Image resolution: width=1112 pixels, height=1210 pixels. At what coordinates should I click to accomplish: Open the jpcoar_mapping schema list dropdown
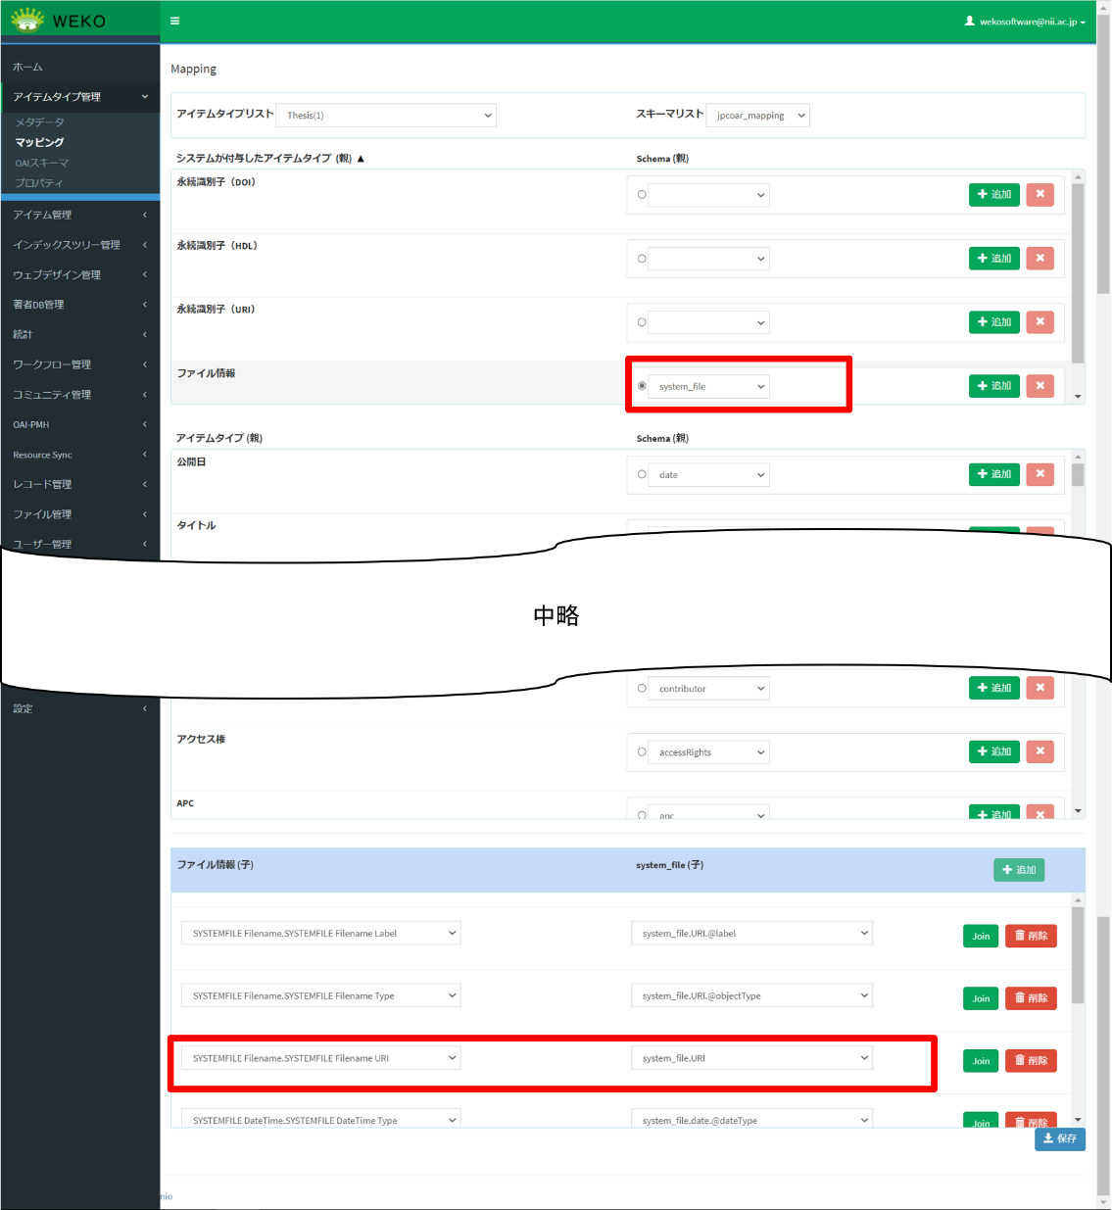tap(757, 116)
